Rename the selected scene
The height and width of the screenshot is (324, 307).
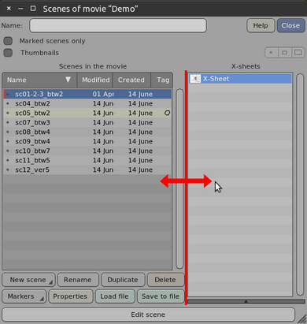point(78,280)
